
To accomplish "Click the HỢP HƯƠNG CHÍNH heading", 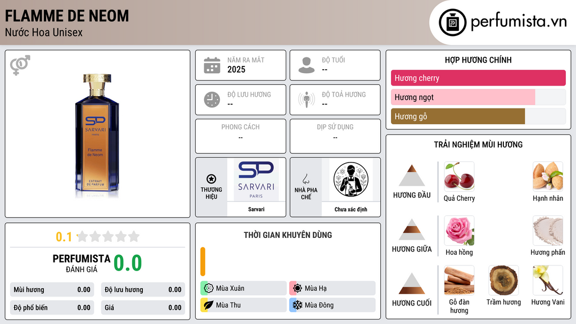I will 478,60.
